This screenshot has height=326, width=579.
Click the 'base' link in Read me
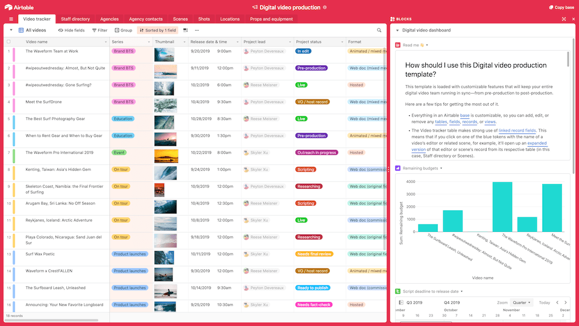pos(464,115)
